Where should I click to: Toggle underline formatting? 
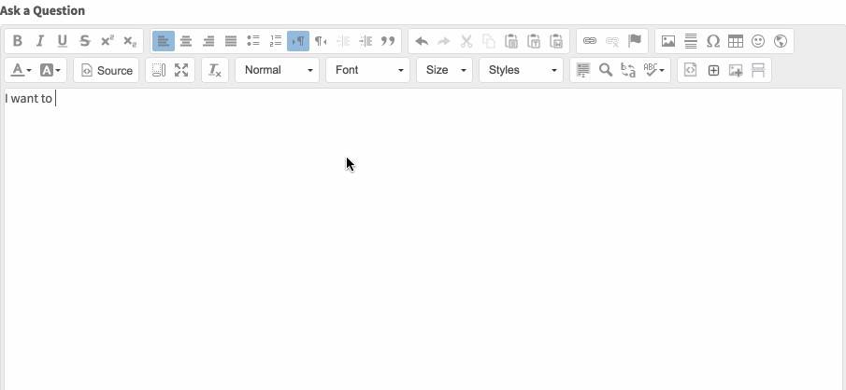pyautogui.click(x=63, y=41)
